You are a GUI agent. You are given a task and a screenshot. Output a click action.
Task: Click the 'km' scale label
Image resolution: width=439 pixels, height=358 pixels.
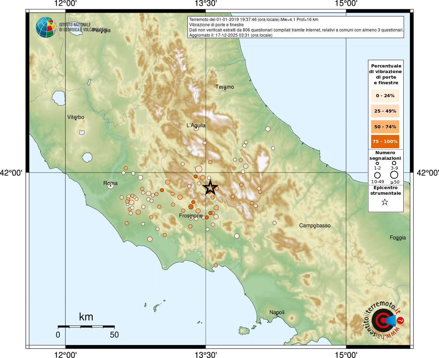86,317
